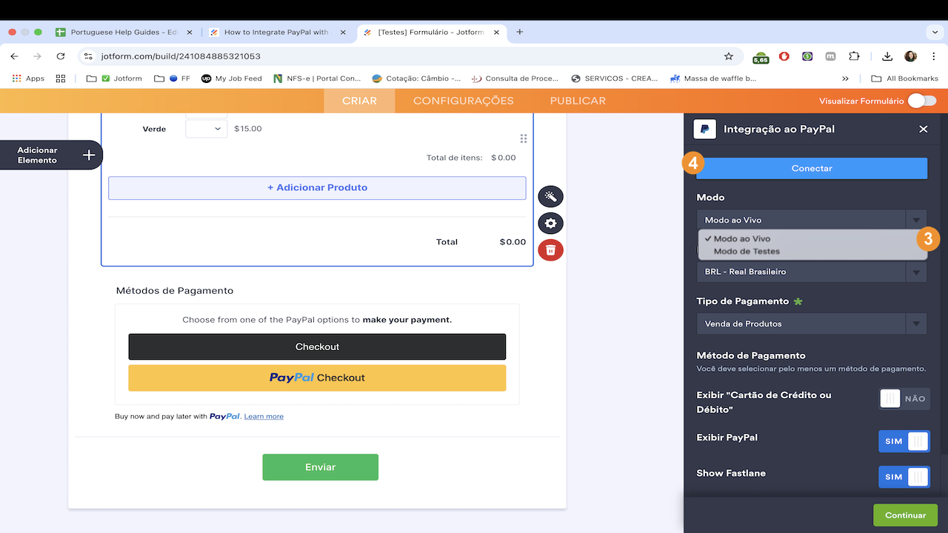Click the green Continuar button
948x533 pixels.
click(905, 515)
